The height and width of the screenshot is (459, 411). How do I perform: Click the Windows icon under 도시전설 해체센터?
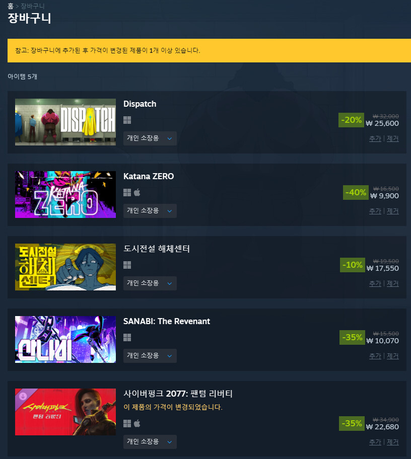click(x=127, y=265)
